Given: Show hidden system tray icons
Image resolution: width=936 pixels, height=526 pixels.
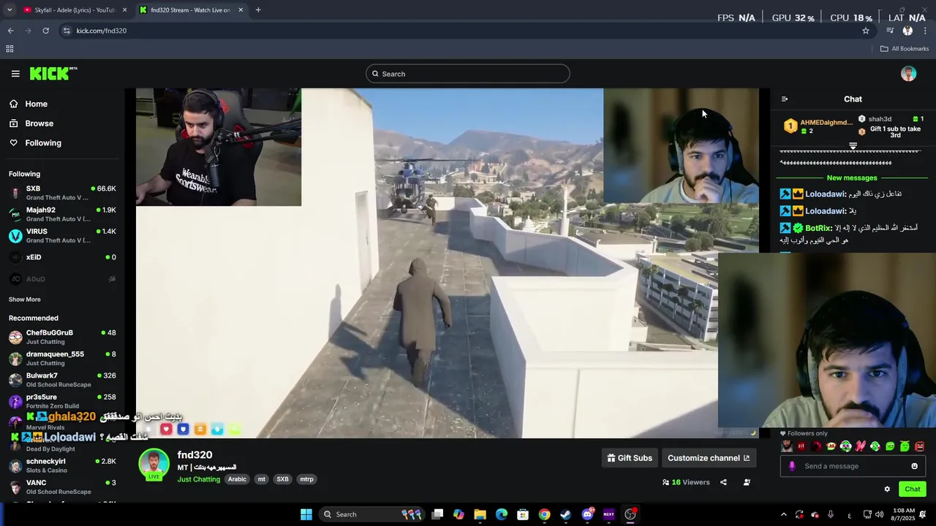Looking at the screenshot, I should [x=783, y=514].
